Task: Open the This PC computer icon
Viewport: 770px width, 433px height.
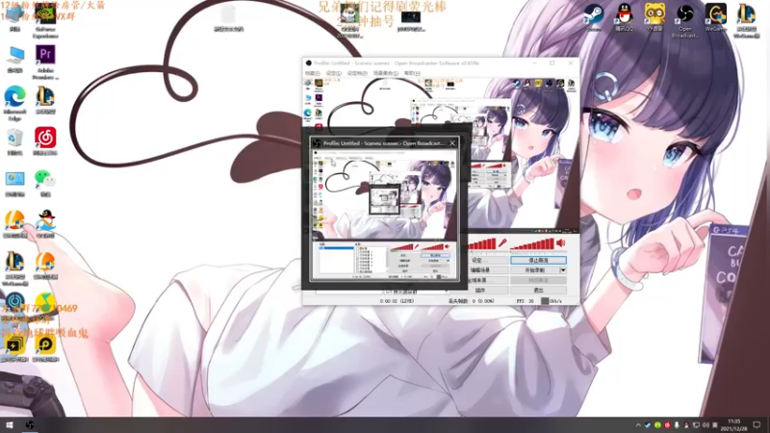Action: 15,60
